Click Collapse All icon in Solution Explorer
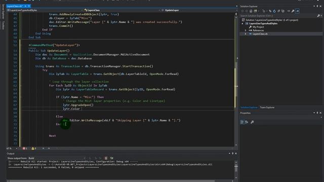324x182 pixels. point(278,11)
